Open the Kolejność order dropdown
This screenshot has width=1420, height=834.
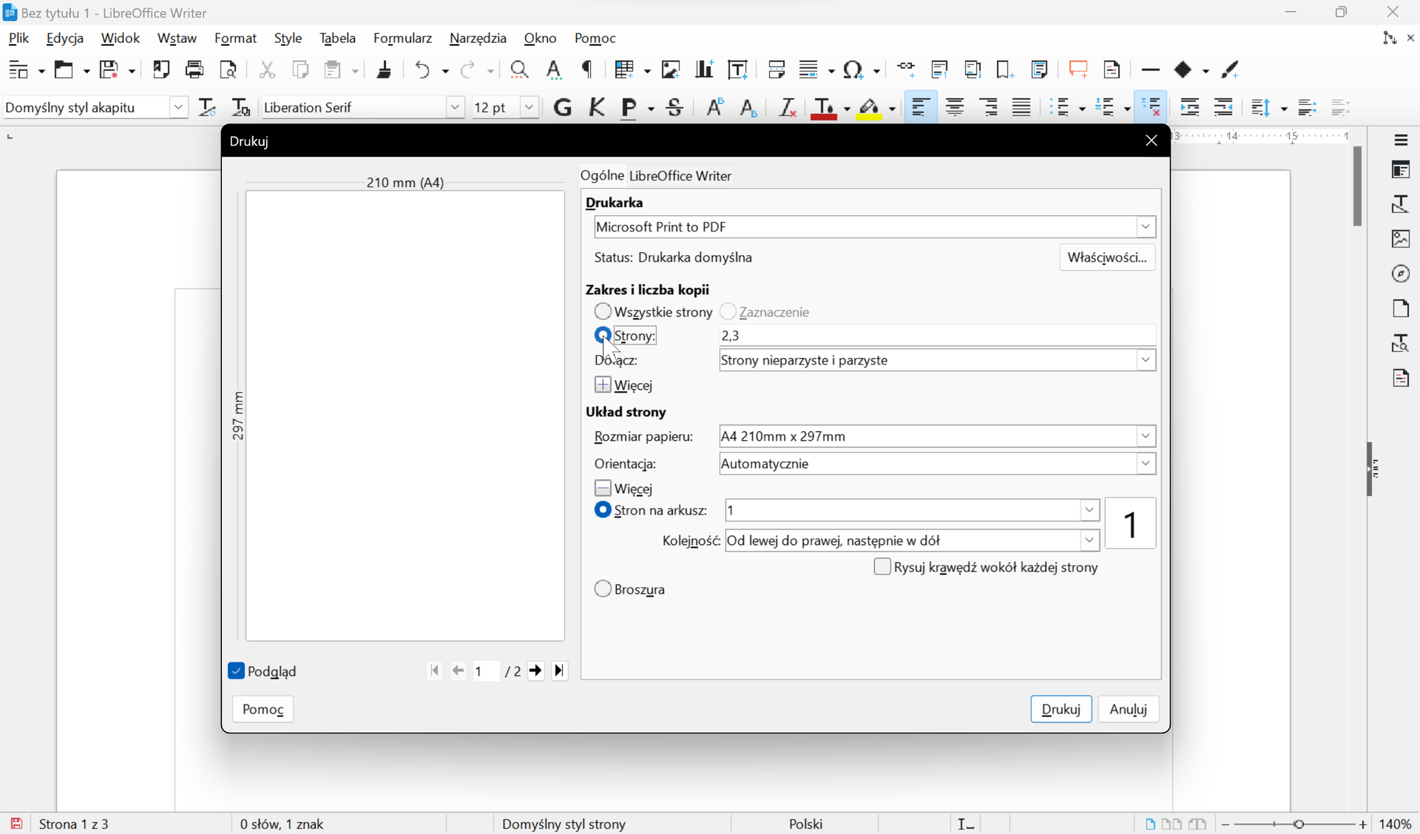913,540
